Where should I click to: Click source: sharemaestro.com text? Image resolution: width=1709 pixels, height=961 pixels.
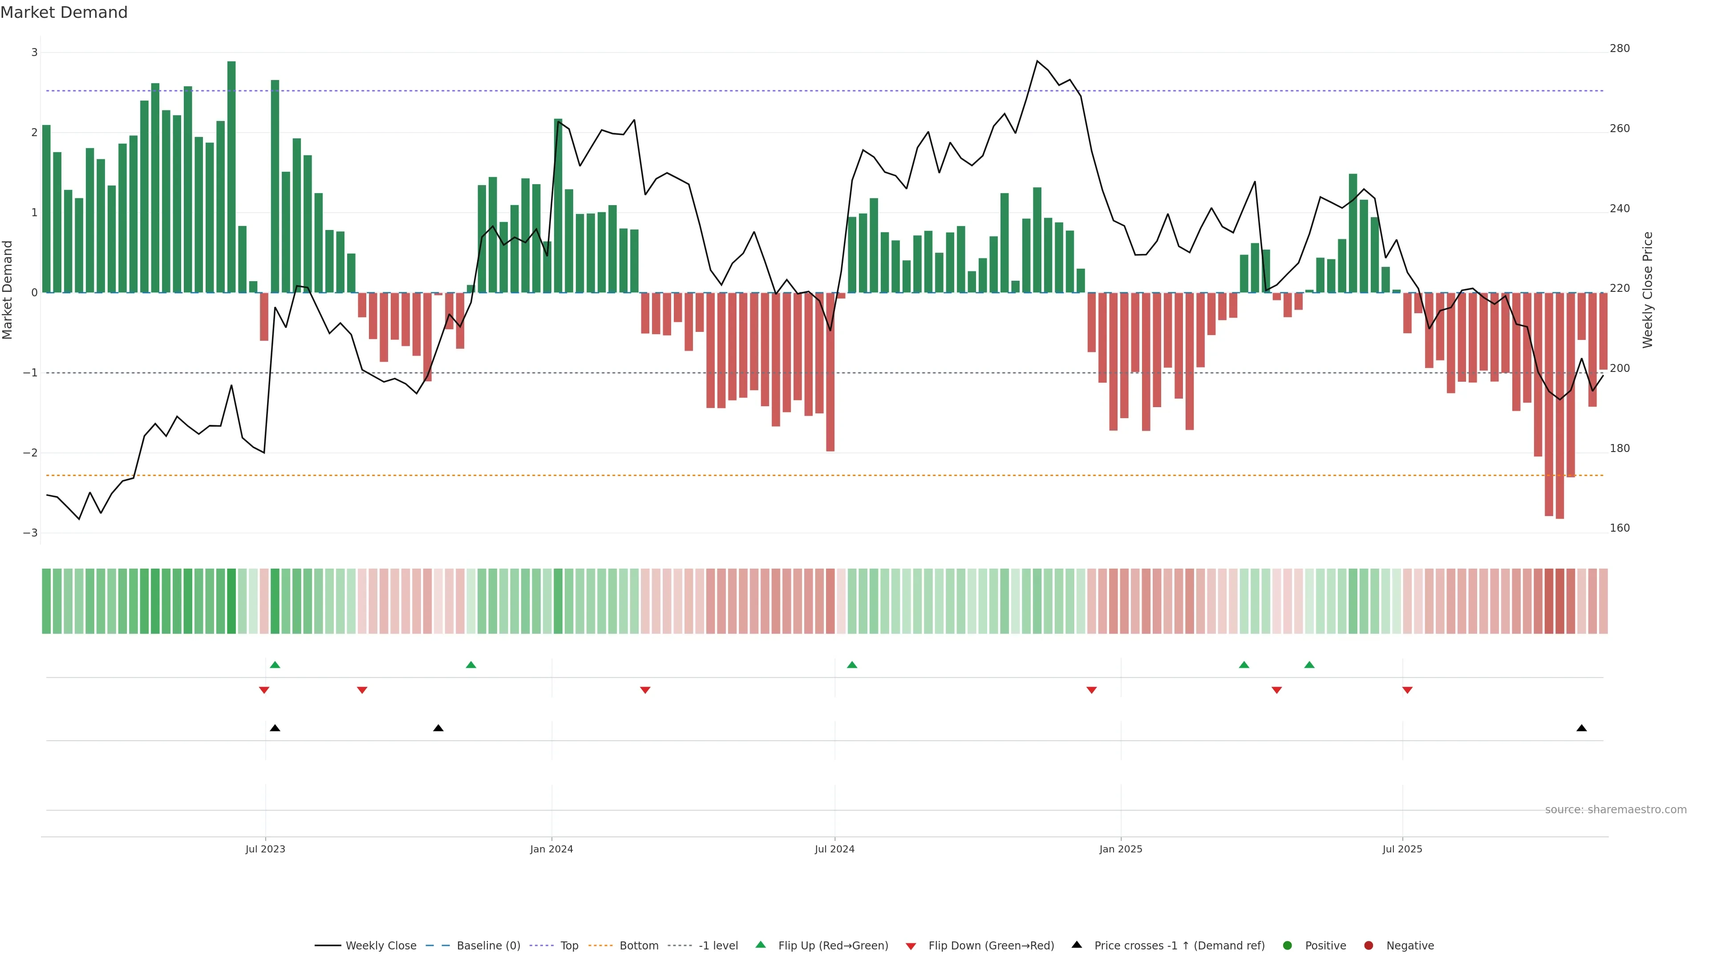(1616, 810)
